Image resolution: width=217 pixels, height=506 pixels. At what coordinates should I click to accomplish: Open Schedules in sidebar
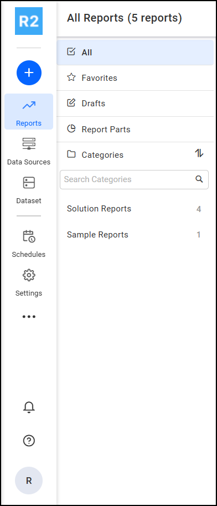(x=29, y=244)
